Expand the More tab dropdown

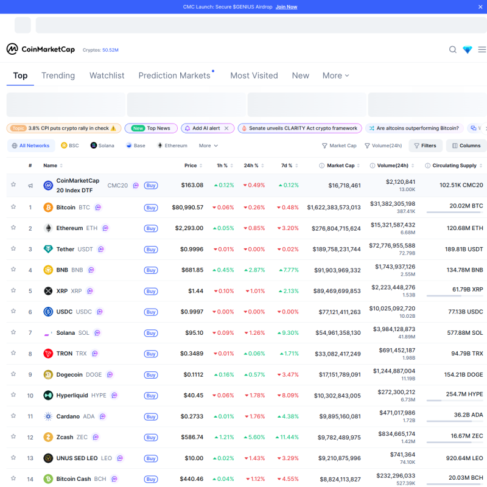pos(336,75)
